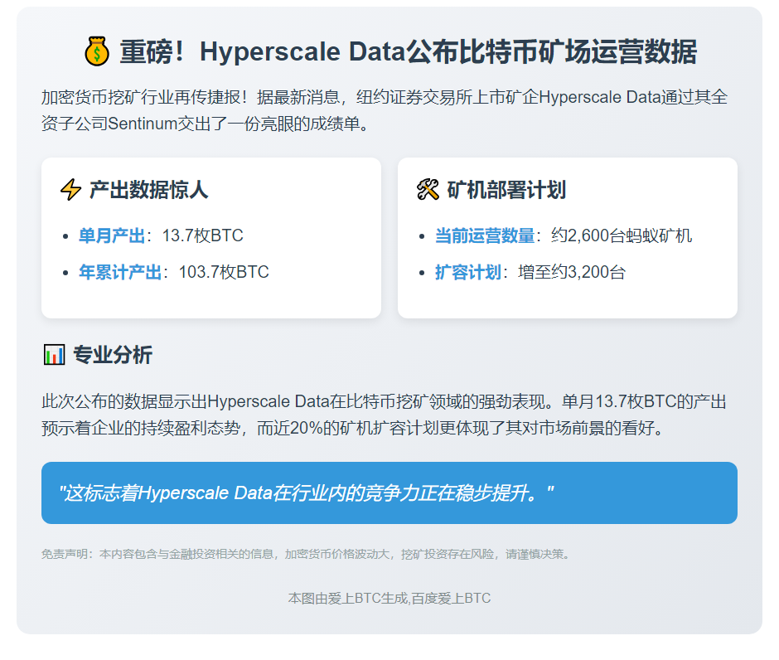Click the text 约2,600台蚂蚁矿机
This screenshot has height=660, width=779.
pos(622,235)
